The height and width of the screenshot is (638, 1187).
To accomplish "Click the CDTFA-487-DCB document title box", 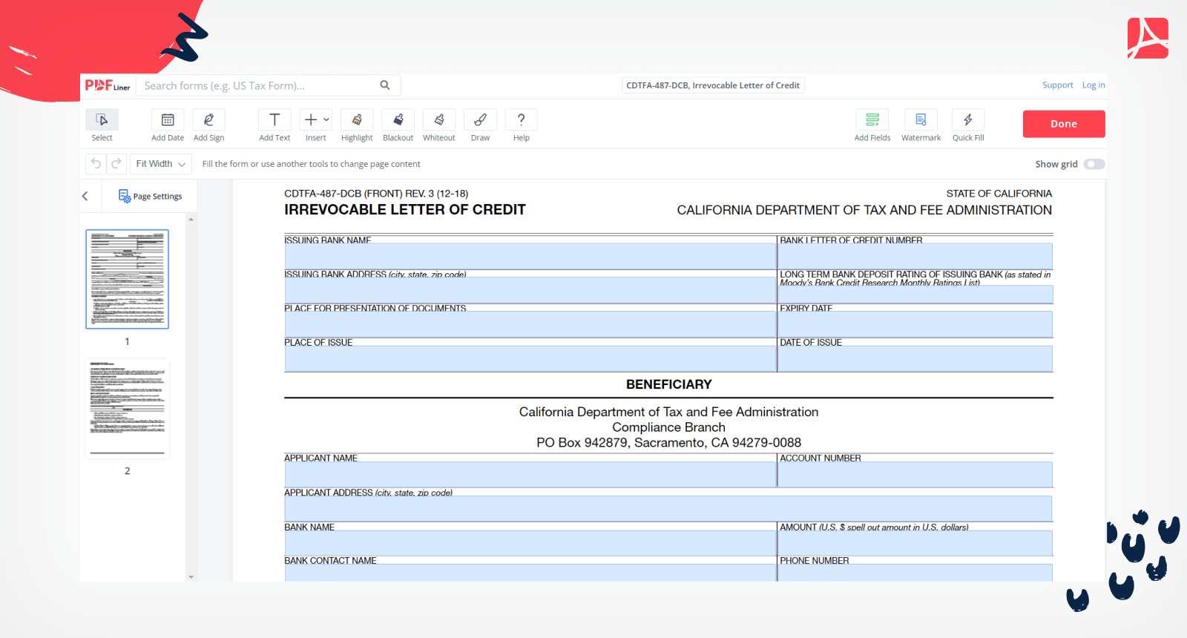I will coord(713,85).
